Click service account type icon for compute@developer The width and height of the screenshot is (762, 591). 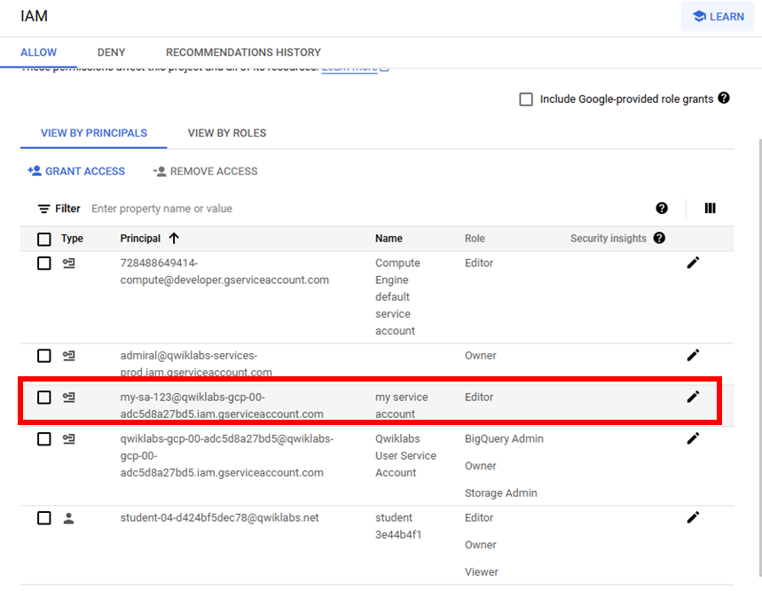click(68, 263)
